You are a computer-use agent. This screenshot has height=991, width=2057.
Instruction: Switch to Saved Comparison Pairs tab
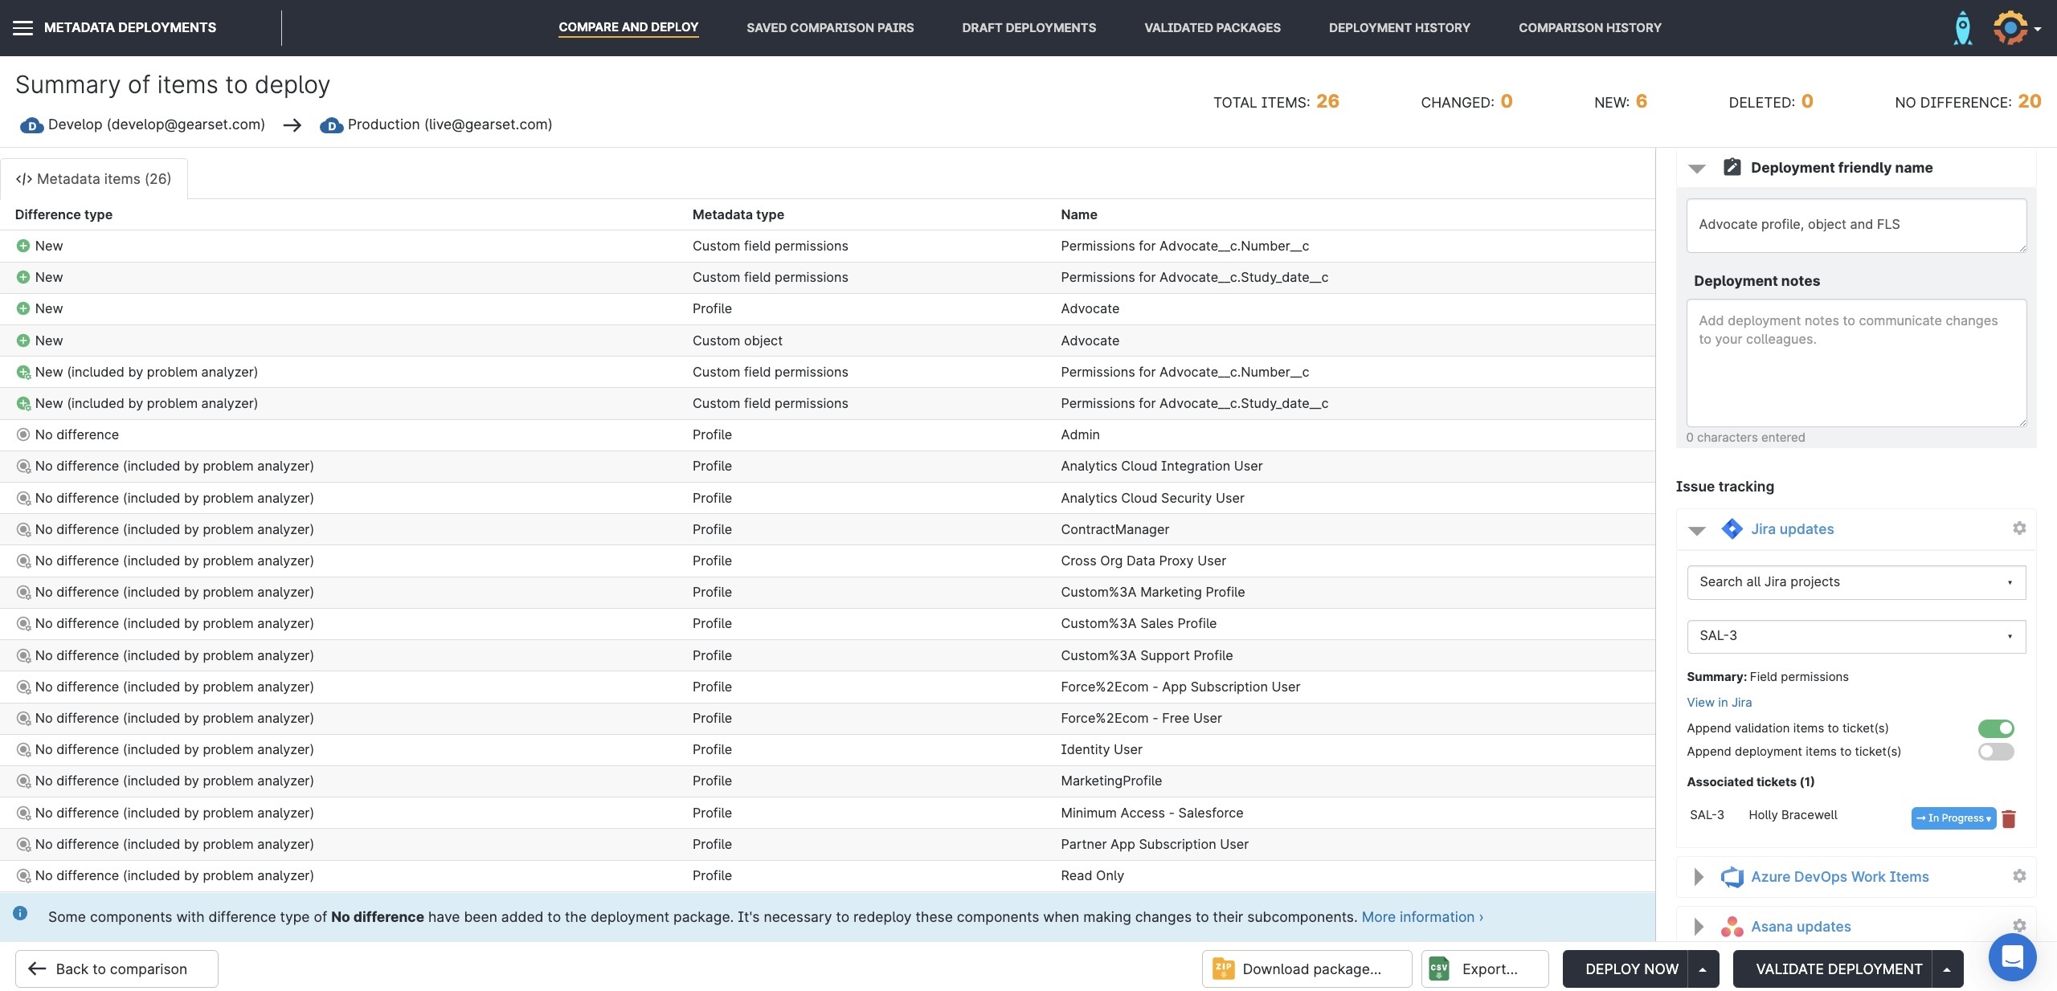tap(830, 28)
